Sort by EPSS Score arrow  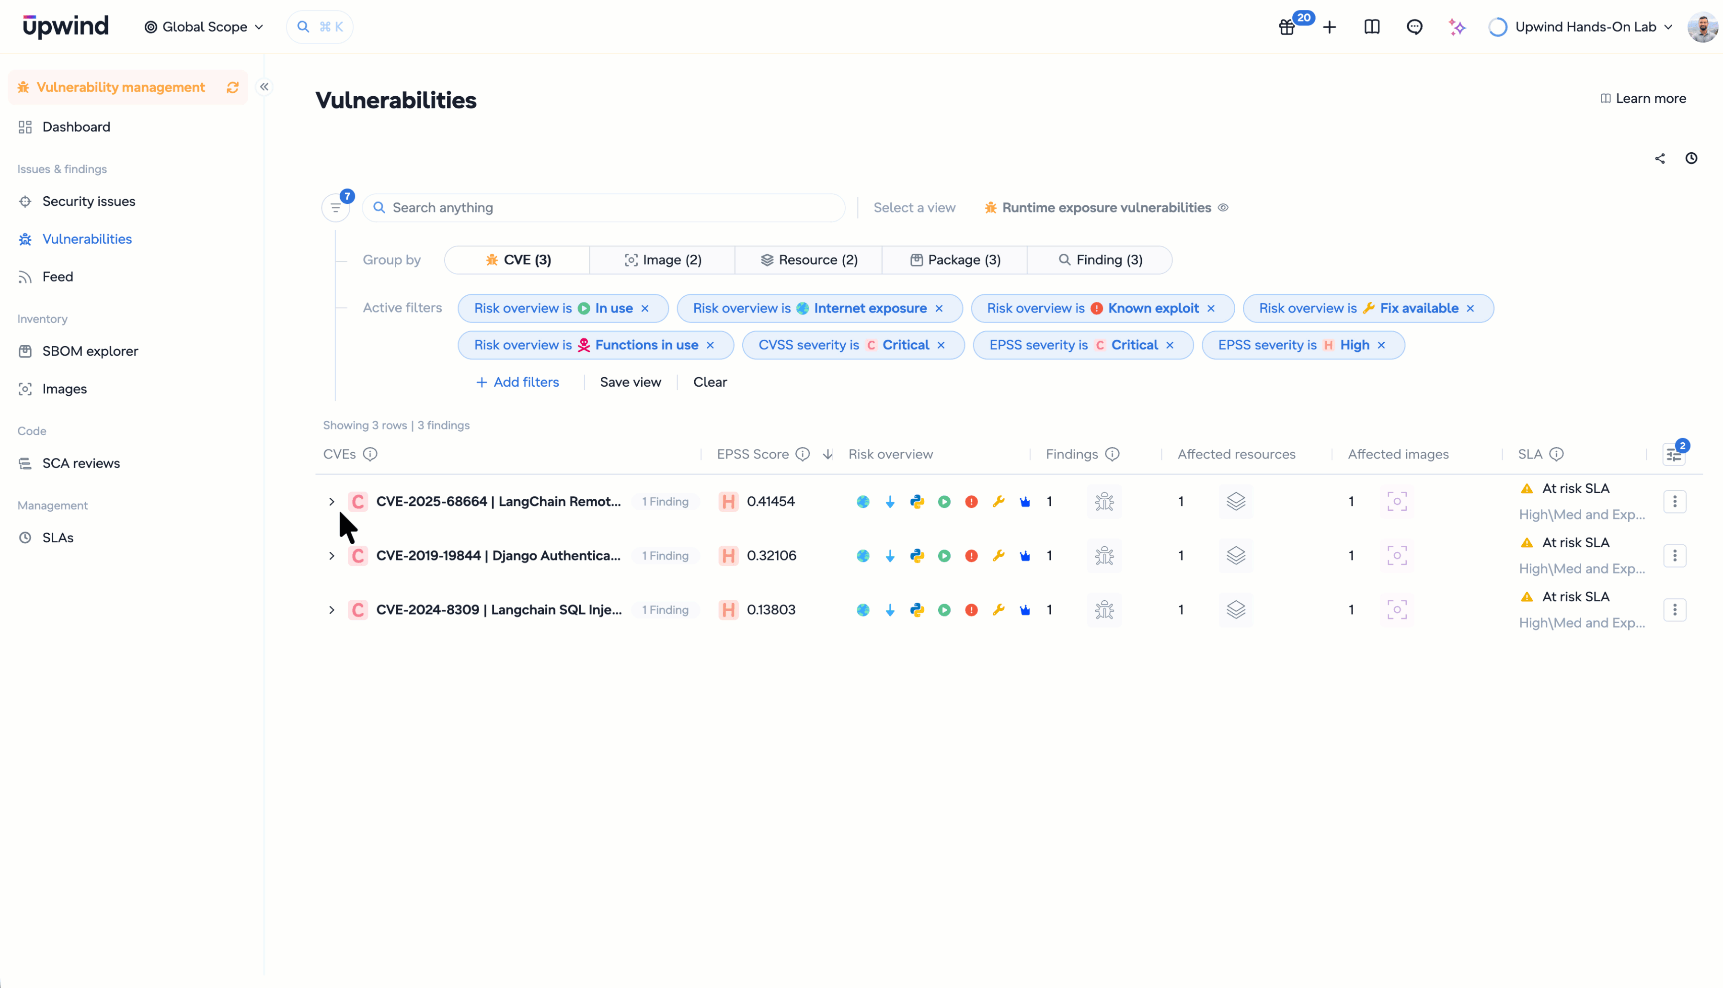click(828, 455)
